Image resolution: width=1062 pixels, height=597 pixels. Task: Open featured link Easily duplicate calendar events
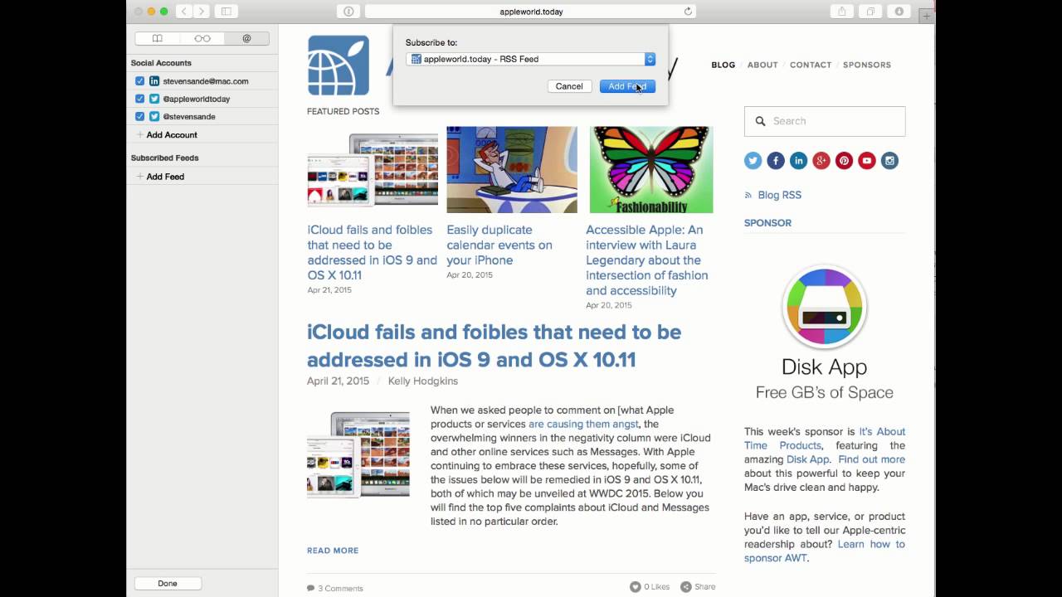point(499,245)
